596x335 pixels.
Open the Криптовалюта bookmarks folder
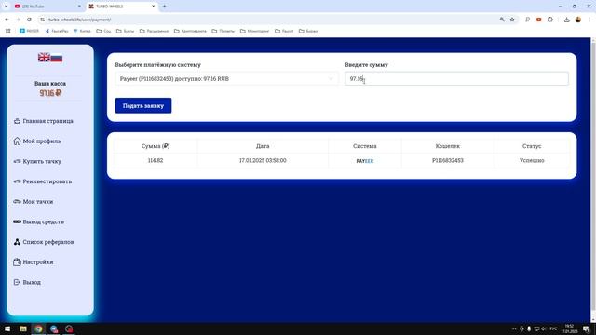190,31
